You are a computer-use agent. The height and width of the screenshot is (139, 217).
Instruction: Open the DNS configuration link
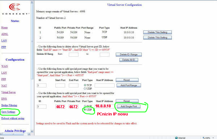[x=4, y=99]
